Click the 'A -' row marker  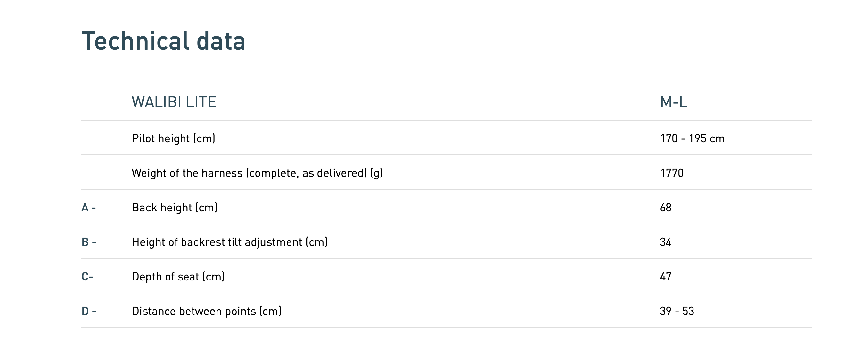[88, 208]
